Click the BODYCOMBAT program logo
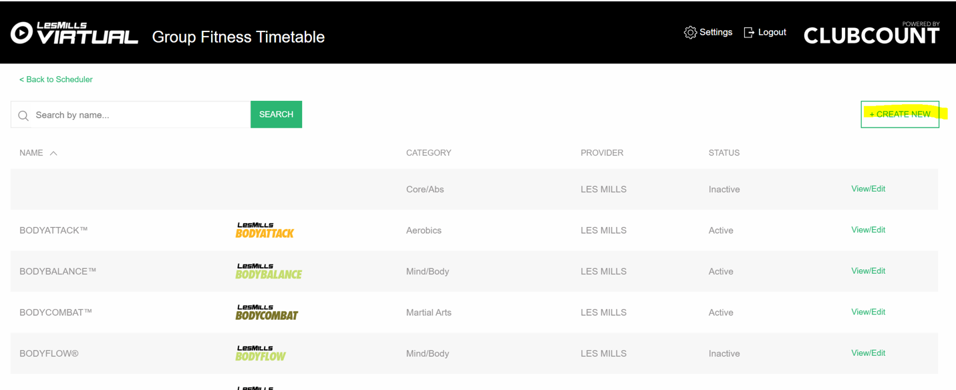Viewport: 956px width, 390px height. tap(267, 312)
